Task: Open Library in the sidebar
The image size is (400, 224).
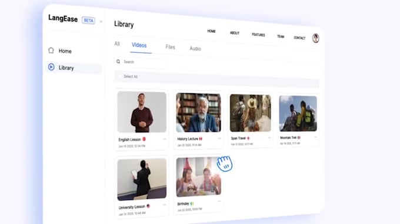Action: point(74,67)
